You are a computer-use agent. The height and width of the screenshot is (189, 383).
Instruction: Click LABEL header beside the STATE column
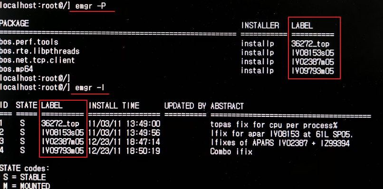click(x=52, y=105)
